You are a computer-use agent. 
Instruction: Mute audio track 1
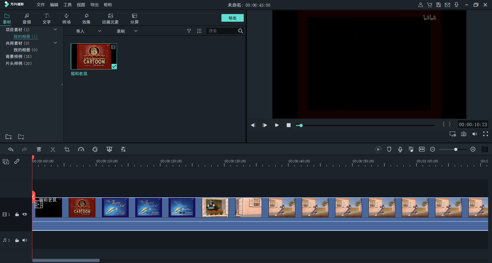point(25,240)
